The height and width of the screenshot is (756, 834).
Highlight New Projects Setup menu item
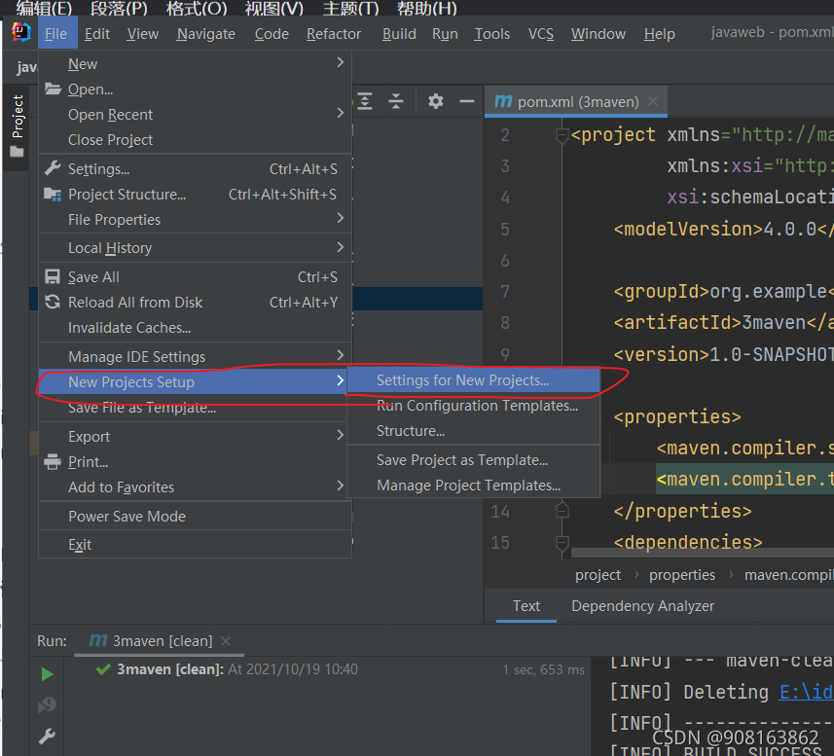[x=193, y=382]
